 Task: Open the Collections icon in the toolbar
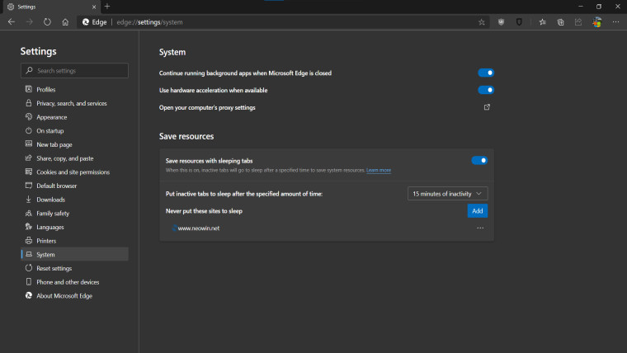pos(561,22)
